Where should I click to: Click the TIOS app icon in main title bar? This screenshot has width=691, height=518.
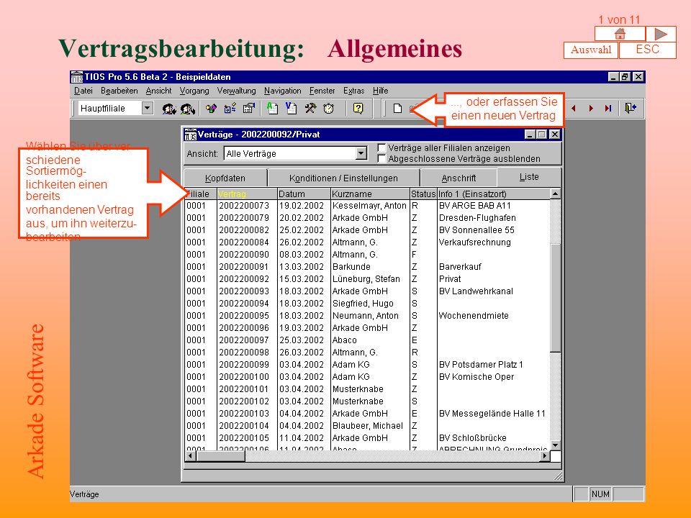click(77, 77)
